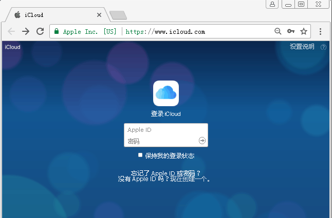Bookmark this page with the star
Image resolution: width=332 pixels, height=218 pixels.
coord(304,31)
